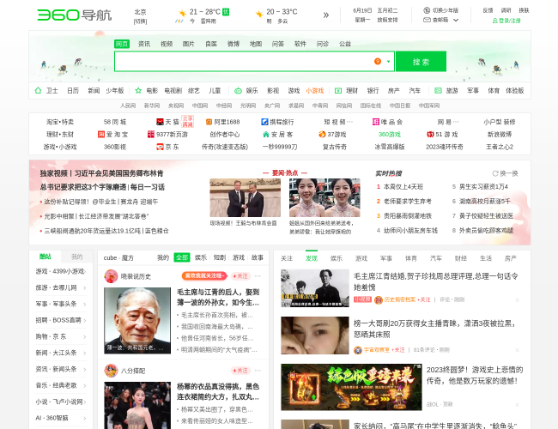Screen dimensions: 558x429
Task: Open hot search 本周仅上4天班
Action: [x=403, y=187]
